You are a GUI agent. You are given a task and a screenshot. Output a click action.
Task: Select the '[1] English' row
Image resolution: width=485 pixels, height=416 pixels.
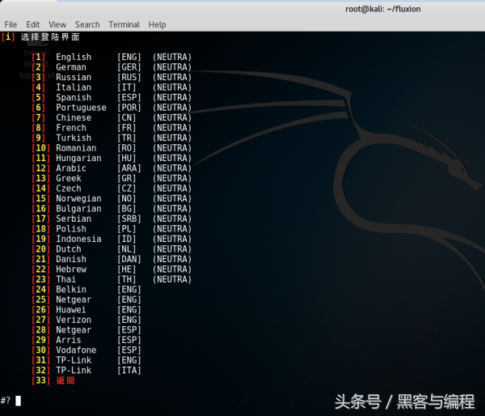point(112,57)
